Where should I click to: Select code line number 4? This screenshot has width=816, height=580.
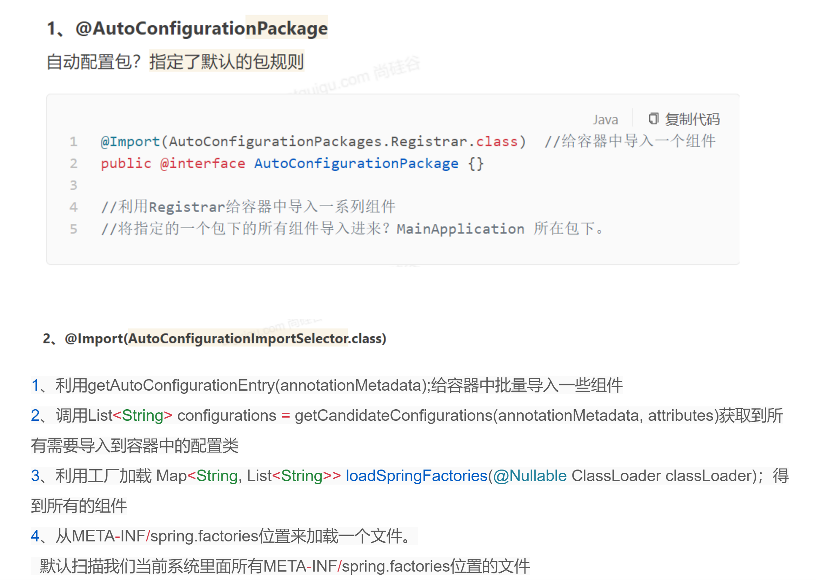coord(74,207)
